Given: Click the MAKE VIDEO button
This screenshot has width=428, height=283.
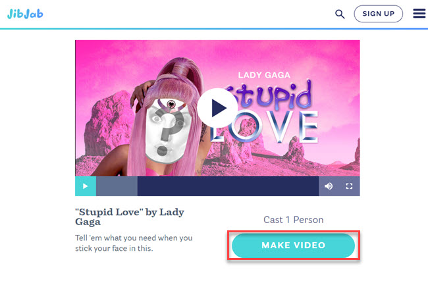Looking at the screenshot, I should point(293,245).
